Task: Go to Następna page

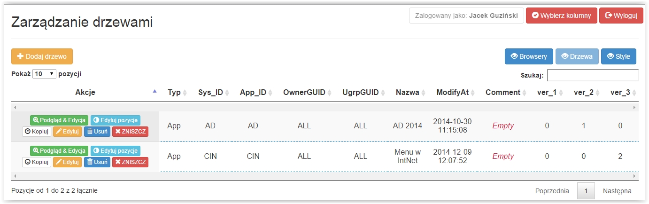Action: tap(617, 191)
